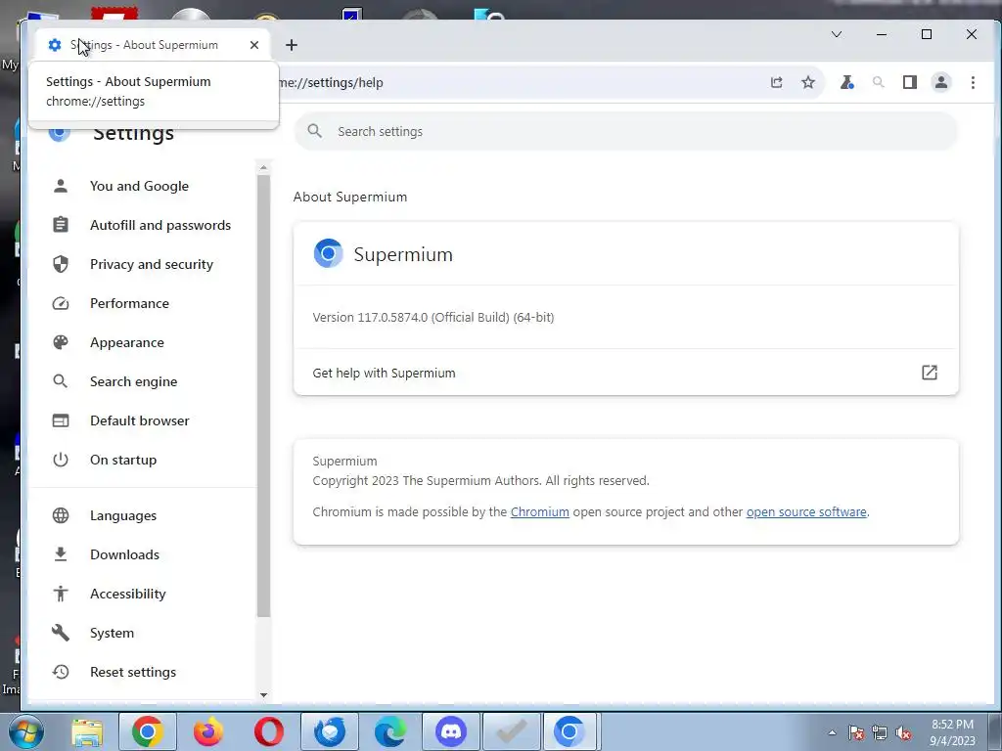Follow the Chromium project link
Screen dimensions: 1002x751
tap(539, 512)
